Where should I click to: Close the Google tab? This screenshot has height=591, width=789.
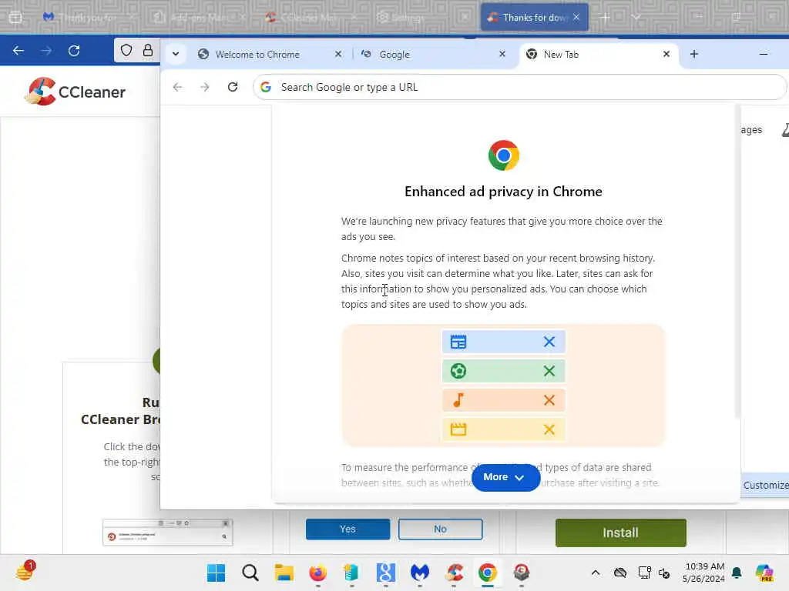(502, 54)
